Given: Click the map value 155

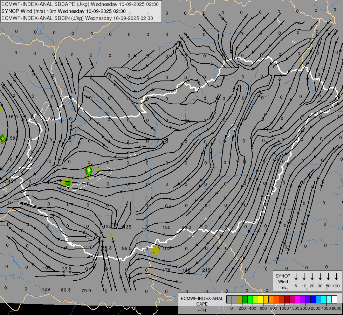Looking at the screenshot, I should pyautogui.click(x=166, y=227).
